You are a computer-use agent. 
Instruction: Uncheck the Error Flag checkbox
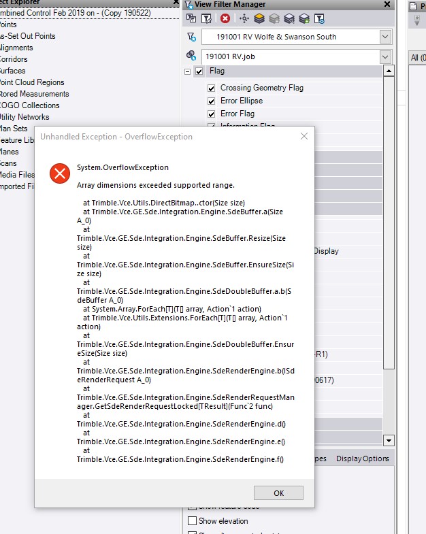pyautogui.click(x=211, y=114)
